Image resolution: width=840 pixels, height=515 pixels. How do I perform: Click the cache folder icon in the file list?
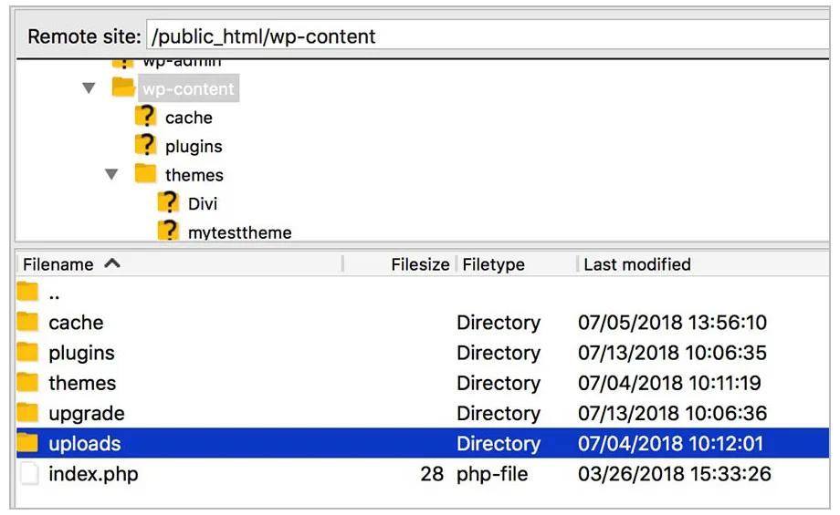27,322
